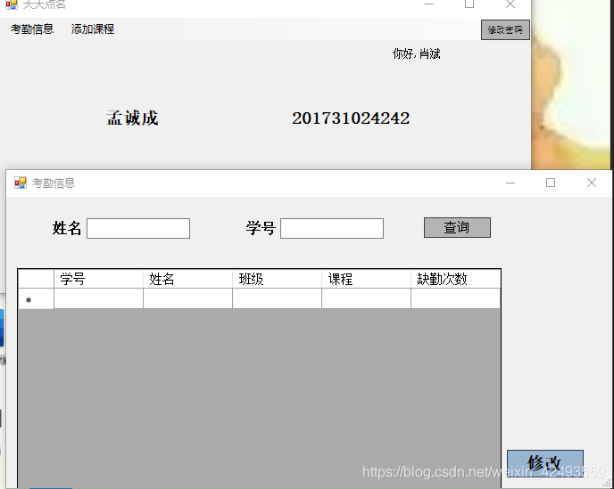Screen dimensions: 614x489
Task: Click the 天天点名 window app icon
Action: 12,4
